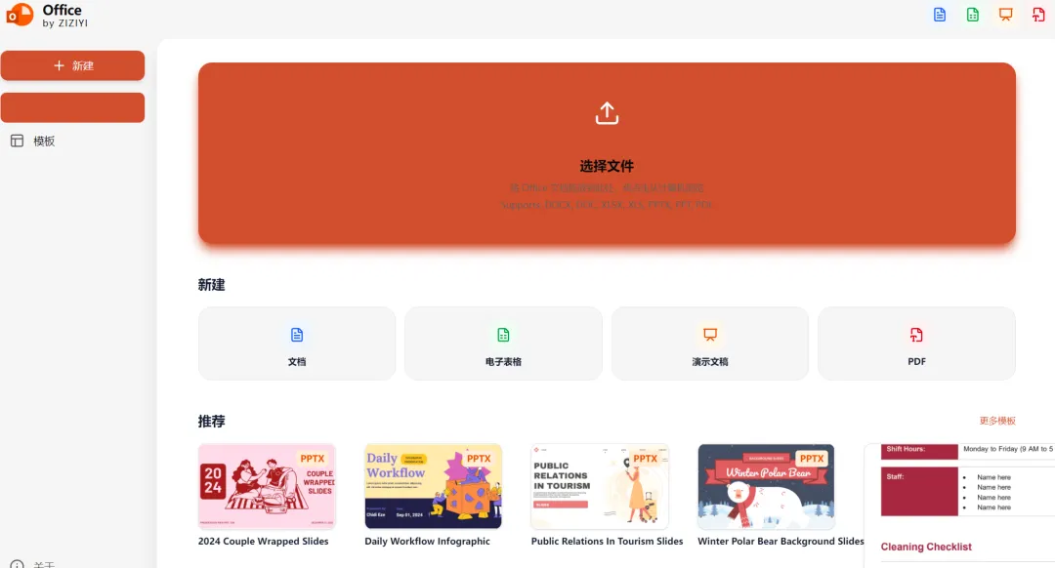Open 2024 Couple Wrapped Slides template
The width and height of the screenshot is (1055, 568).
pyautogui.click(x=267, y=496)
